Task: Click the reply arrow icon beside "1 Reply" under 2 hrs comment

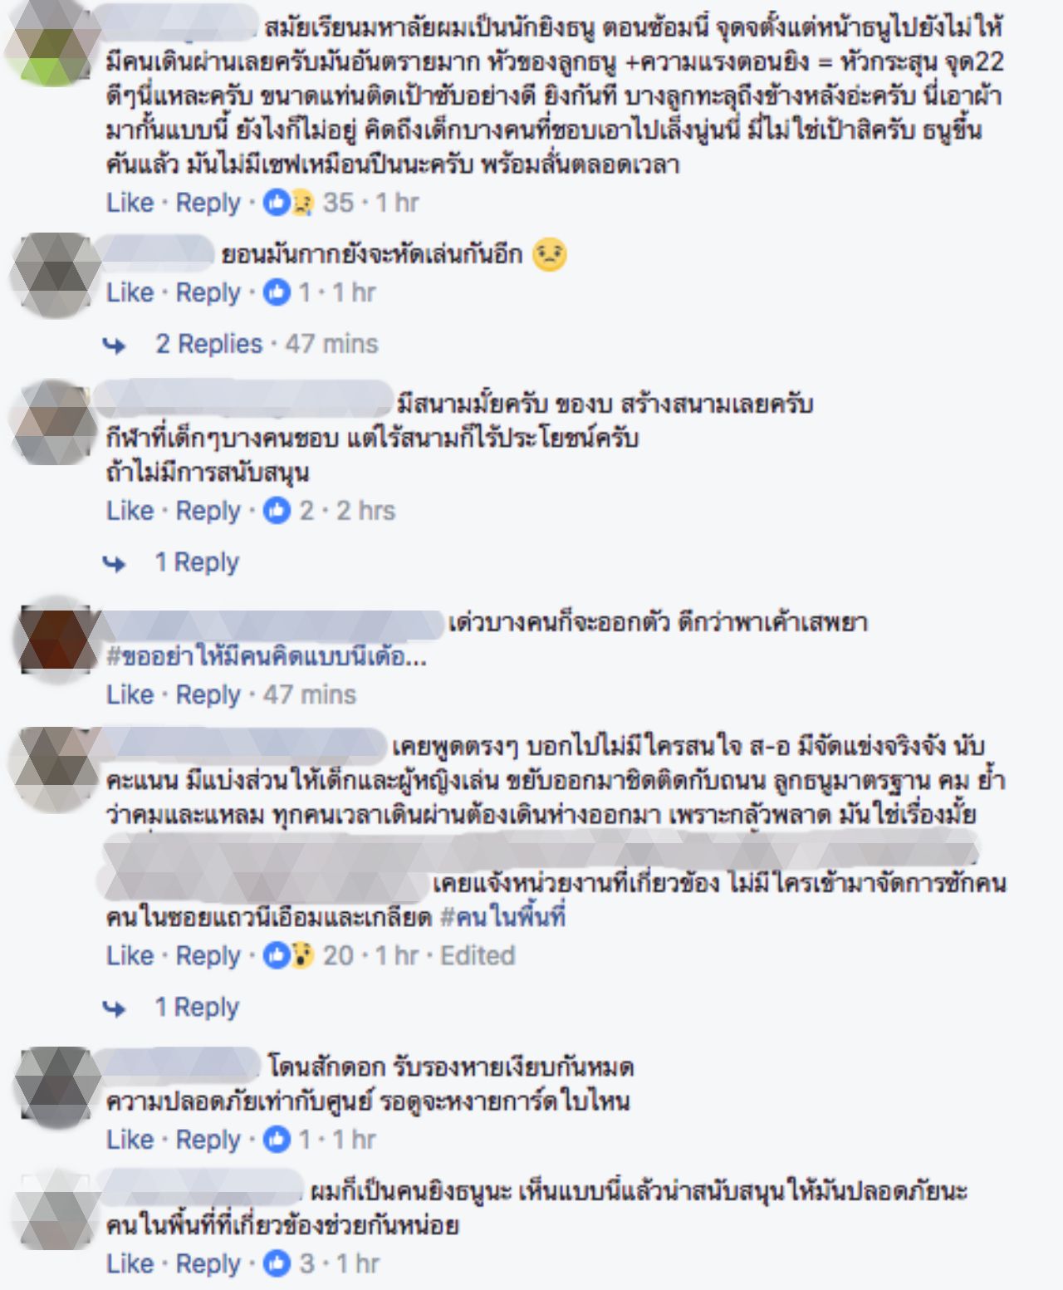Action: point(115,564)
